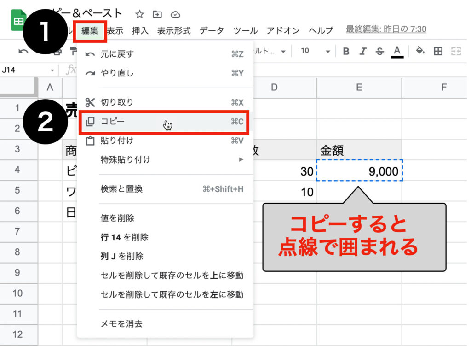
Task: Choose 検索と置換 menu entry
Action: click(165, 189)
